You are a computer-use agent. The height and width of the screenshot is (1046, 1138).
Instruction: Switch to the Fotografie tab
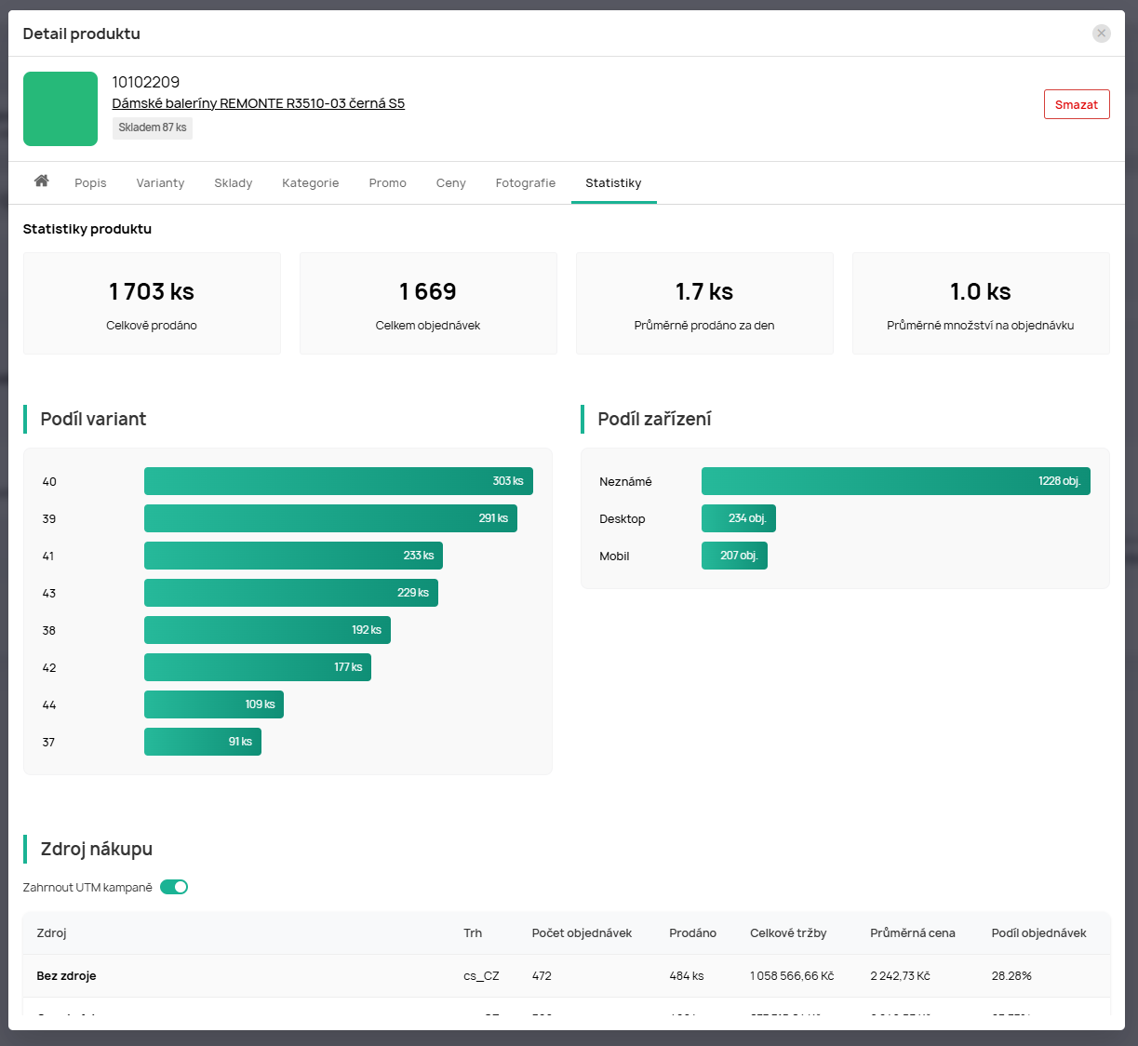click(x=525, y=183)
